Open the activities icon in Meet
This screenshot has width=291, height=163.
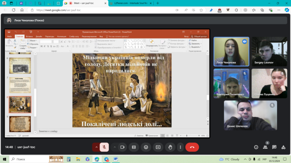pyautogui.click(x=283, y=147)
